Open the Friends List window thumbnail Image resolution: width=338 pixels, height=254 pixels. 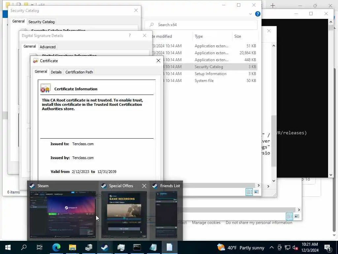click(x=166, y=215)
